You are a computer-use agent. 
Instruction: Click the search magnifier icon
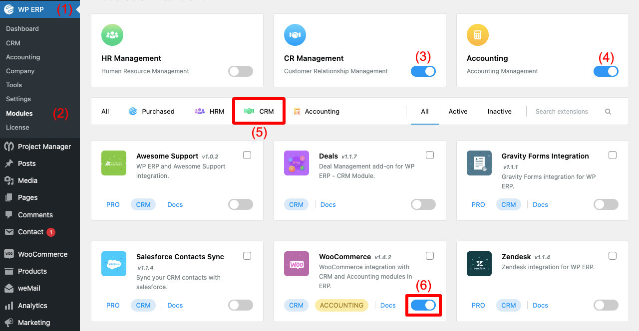(x=608, y=112)
